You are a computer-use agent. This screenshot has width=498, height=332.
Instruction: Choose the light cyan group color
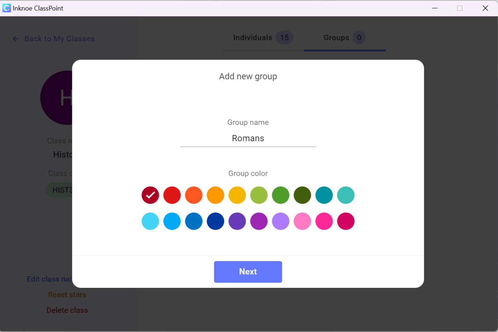pyautogui.click(x=150, y=221)
